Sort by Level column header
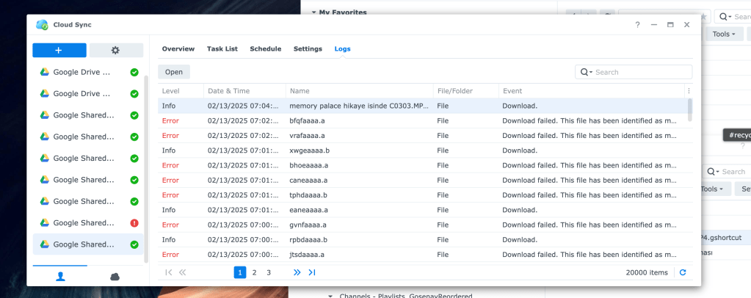This screenshot has height=298, width=751. pyautogui.click(x=181, y=90)
